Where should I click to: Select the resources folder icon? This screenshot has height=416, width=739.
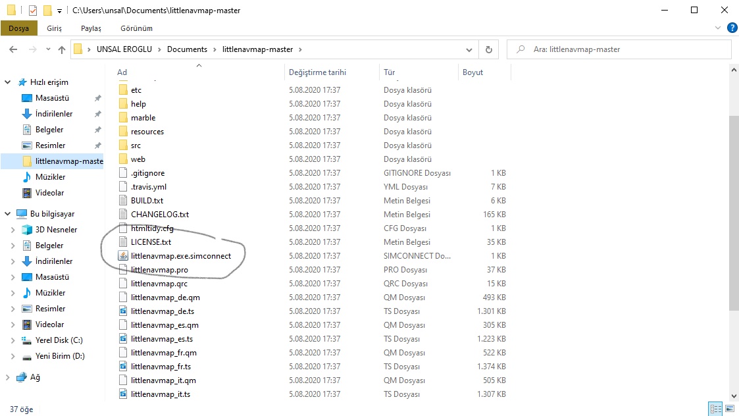[x=123, y=132]
